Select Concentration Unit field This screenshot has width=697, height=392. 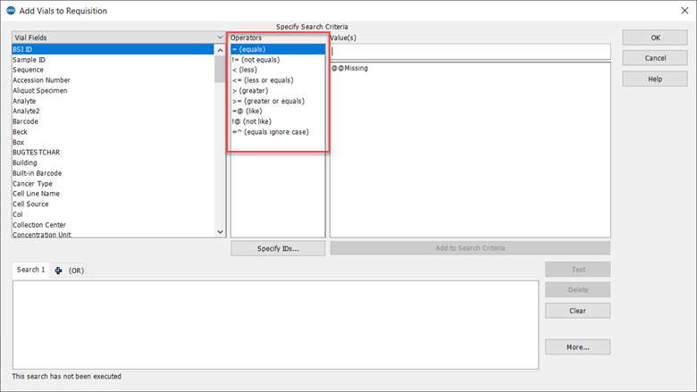[x=113, y=234]
